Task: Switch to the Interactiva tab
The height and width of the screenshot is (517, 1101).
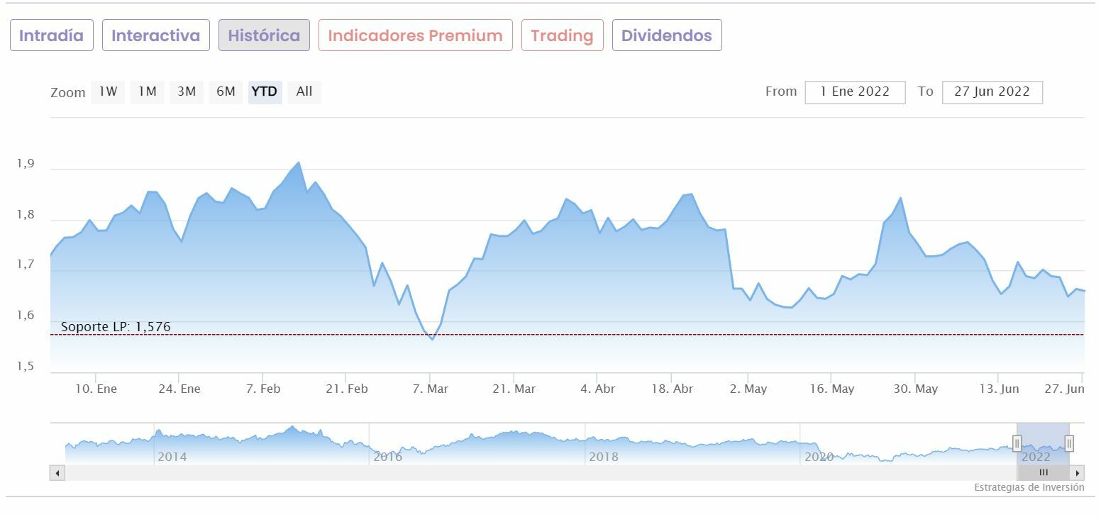Action: pyautogui.click(x=156, y=35)
